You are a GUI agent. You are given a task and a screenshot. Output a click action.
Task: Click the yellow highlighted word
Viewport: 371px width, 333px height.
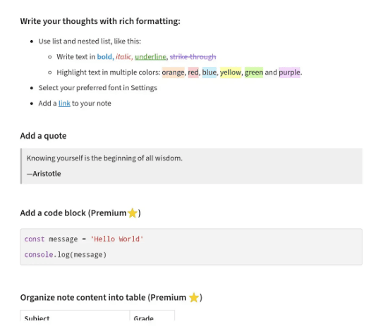click(x=231, y=73)
